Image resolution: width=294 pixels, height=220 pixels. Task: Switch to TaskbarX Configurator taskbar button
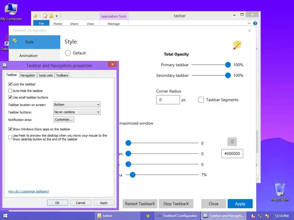click(177, 216)
